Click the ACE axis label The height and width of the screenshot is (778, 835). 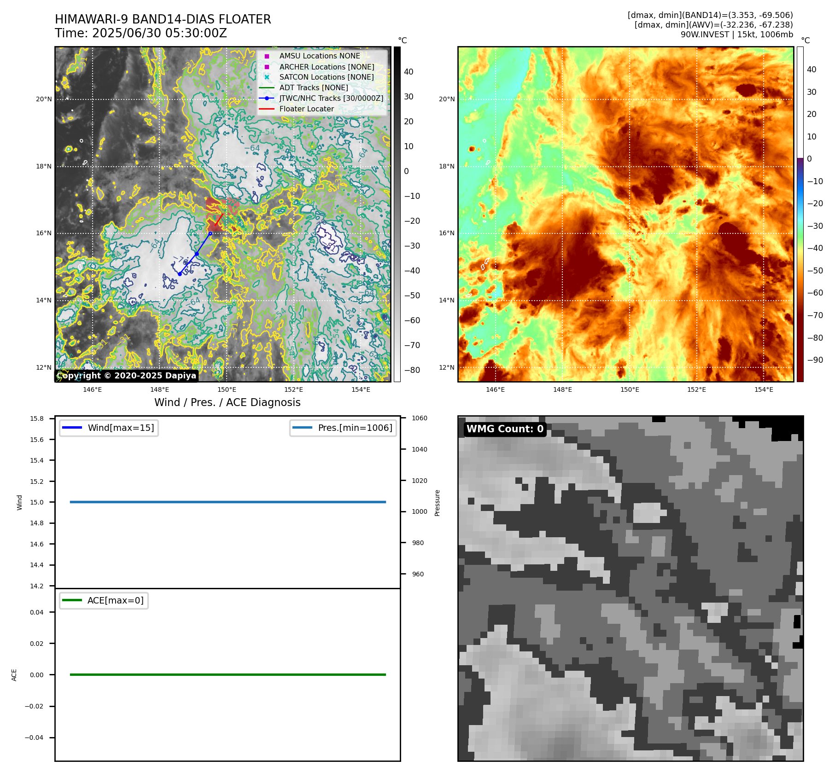pyautogui.click(x=14, y=675)
